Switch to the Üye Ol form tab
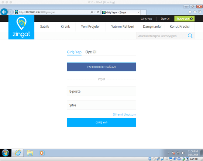The image size is (203, 161). point(91,52)
